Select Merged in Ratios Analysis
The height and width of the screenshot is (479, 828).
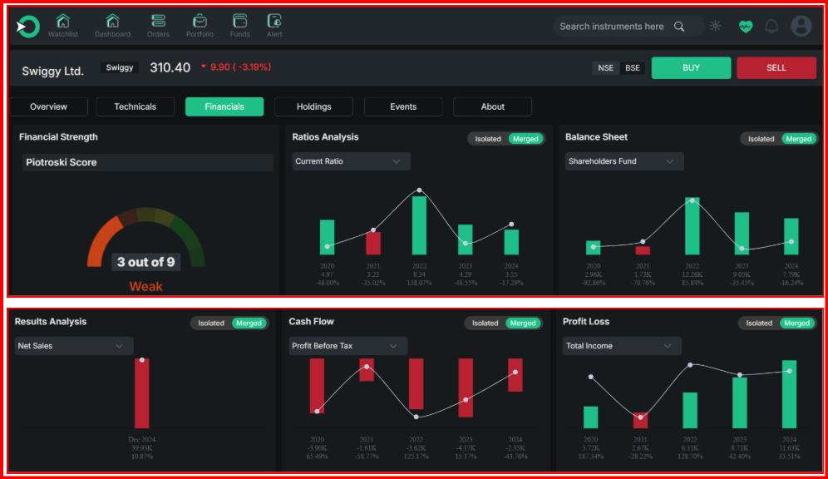[525, 139]
